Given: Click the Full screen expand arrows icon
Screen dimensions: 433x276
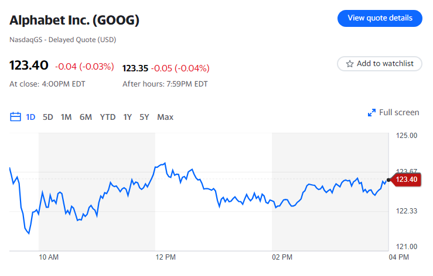Looking at the screenshot, I should coord(371,113).
